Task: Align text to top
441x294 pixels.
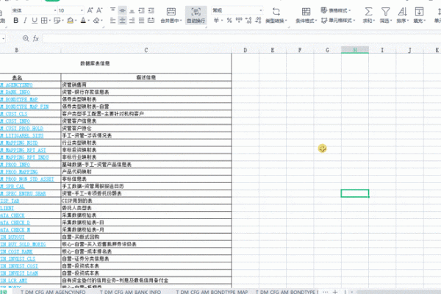Action: [x=112, y=10]
